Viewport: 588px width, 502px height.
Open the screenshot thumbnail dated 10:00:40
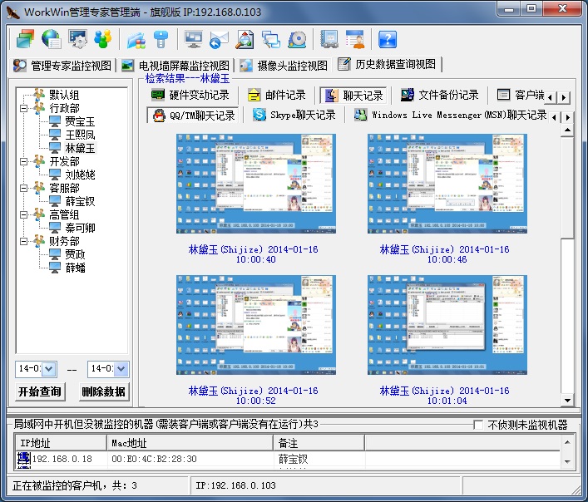point(256,184)
